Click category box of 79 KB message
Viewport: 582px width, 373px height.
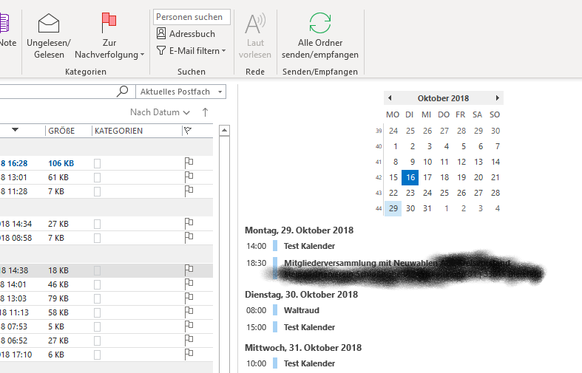pyautogui.click(x=98, y=299)
